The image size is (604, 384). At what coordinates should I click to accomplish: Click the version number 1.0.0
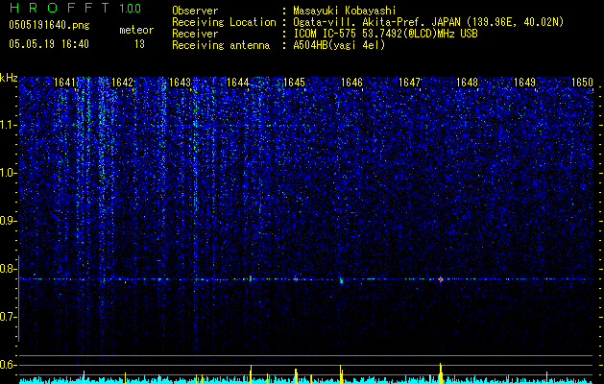pos(131,8)
